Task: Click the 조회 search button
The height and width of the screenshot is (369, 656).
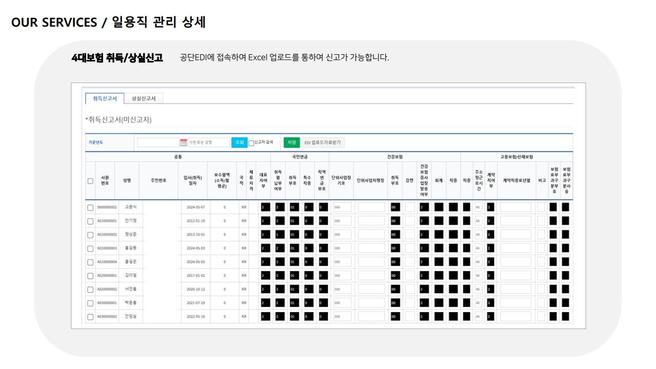Action: point(239,142)
